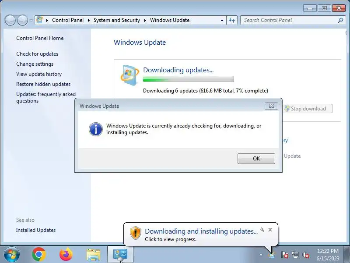Open Control Panel Home
The height and width of the screenshot is (263, 350).
pyautogui.click(x=40, y=38)
